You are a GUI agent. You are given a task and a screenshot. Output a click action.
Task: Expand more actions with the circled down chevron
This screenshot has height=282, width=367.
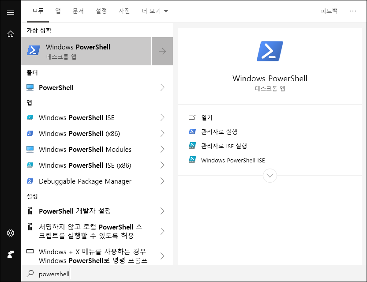pyautogui.click(x=270, y=176)
